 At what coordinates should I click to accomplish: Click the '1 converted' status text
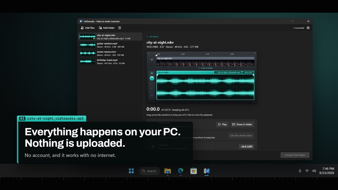point(299,28)
